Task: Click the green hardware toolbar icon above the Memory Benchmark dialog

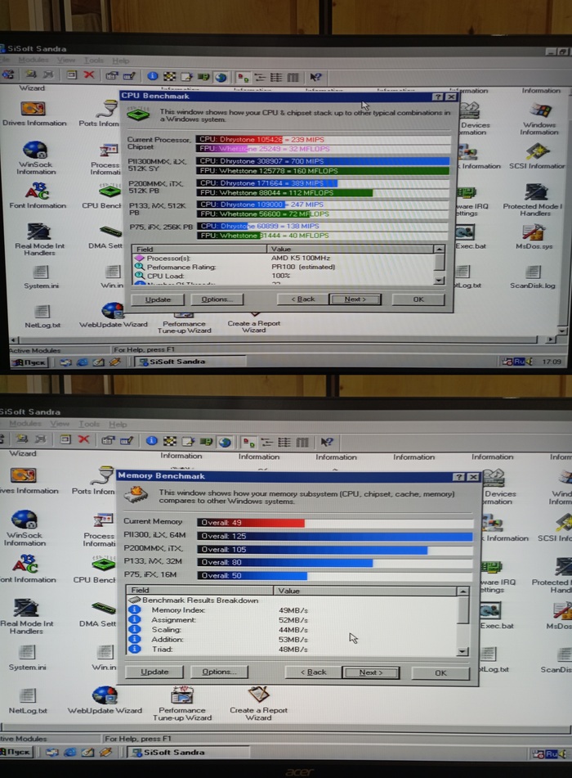Action: click(206, 442)
